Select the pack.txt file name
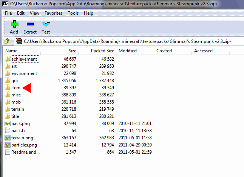This screenshot has width=244, height=177. pyautogui.click(x=19, y=131)
